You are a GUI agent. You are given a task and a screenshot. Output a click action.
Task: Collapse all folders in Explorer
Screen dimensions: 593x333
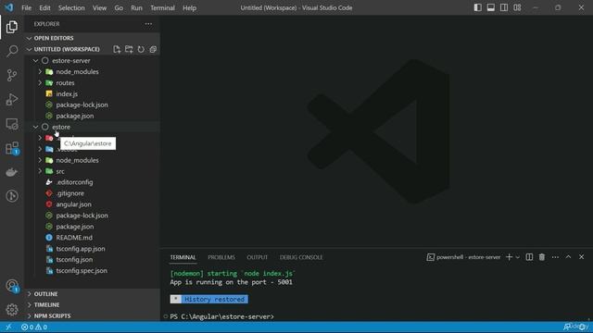click(x=153, y=49)
